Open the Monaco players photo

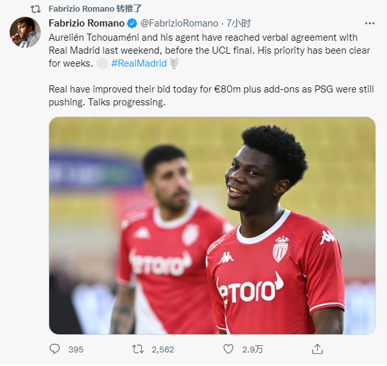(212, 226)
